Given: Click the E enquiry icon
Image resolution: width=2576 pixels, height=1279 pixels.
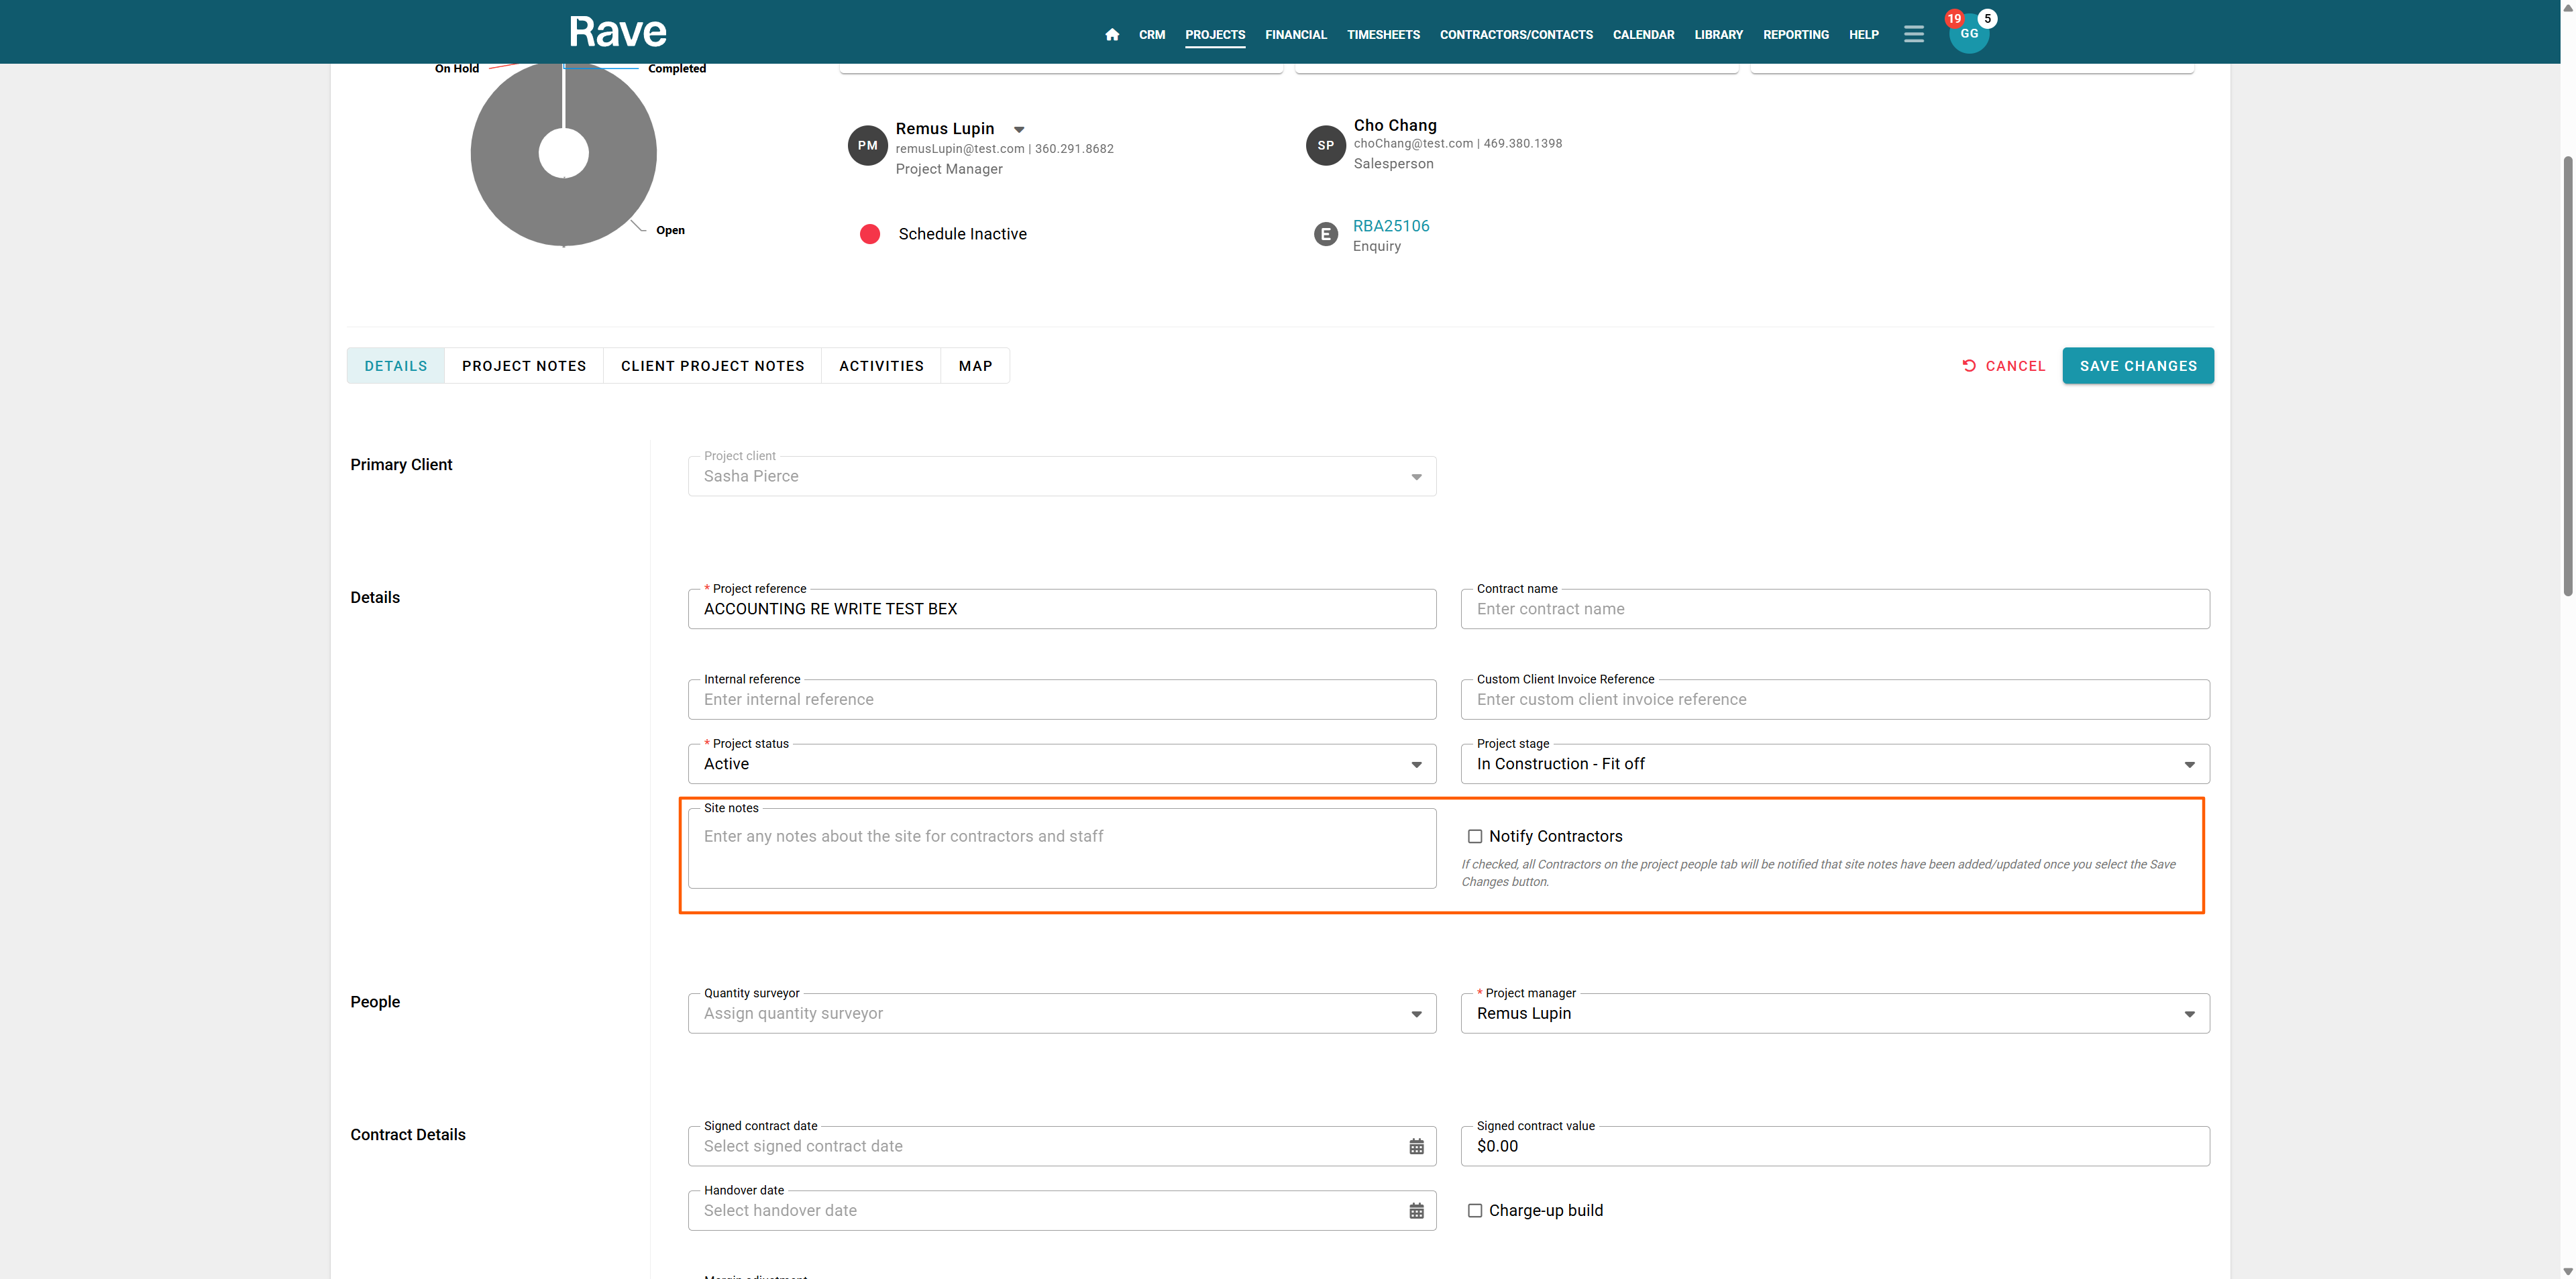Looking at the screenshot, I should point(1325,234).
